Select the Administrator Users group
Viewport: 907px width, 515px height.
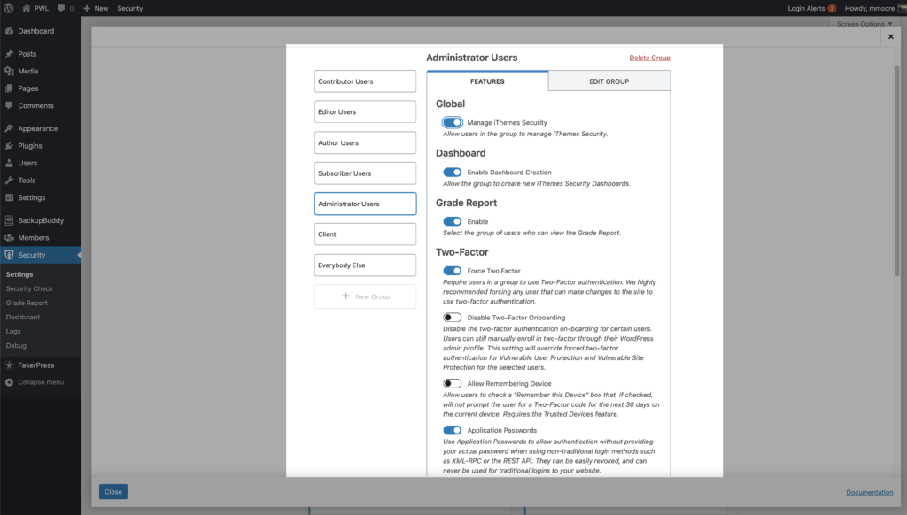(365, 204)
